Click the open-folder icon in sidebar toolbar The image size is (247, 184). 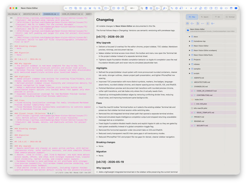tap(187, 23)
